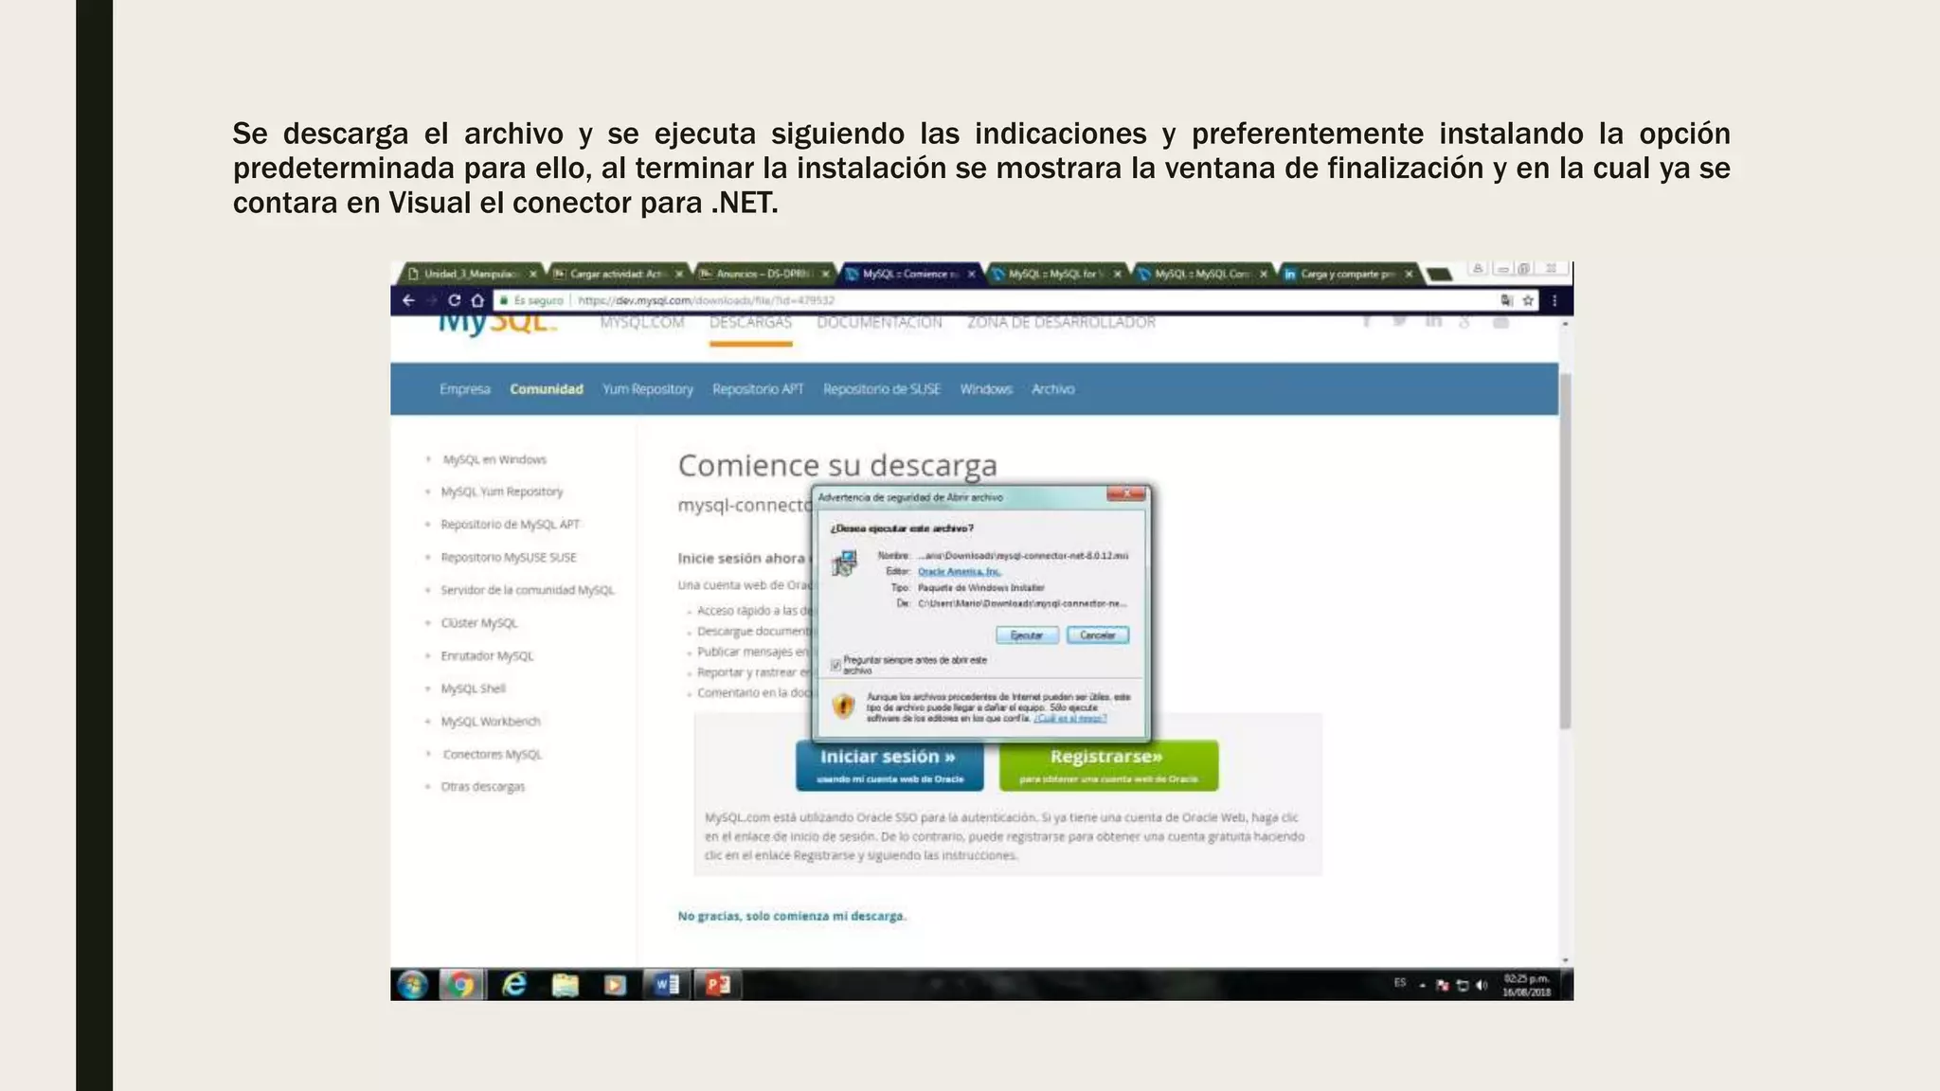Open Repositorio de MySQL APT sidebar link
Screen dimensions: 1940x1091
point(511,525)
